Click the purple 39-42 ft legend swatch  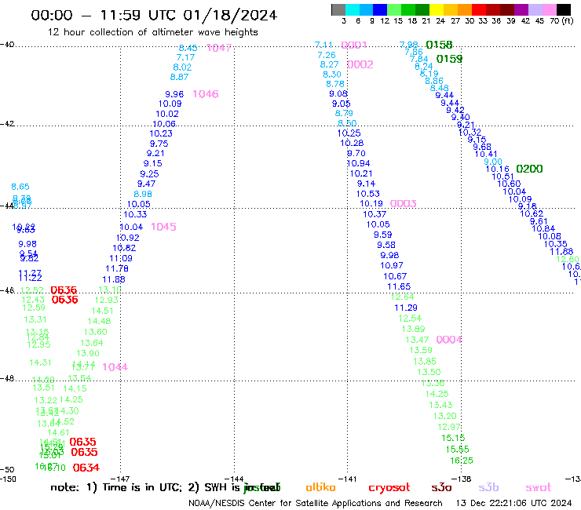pos(521,9)
